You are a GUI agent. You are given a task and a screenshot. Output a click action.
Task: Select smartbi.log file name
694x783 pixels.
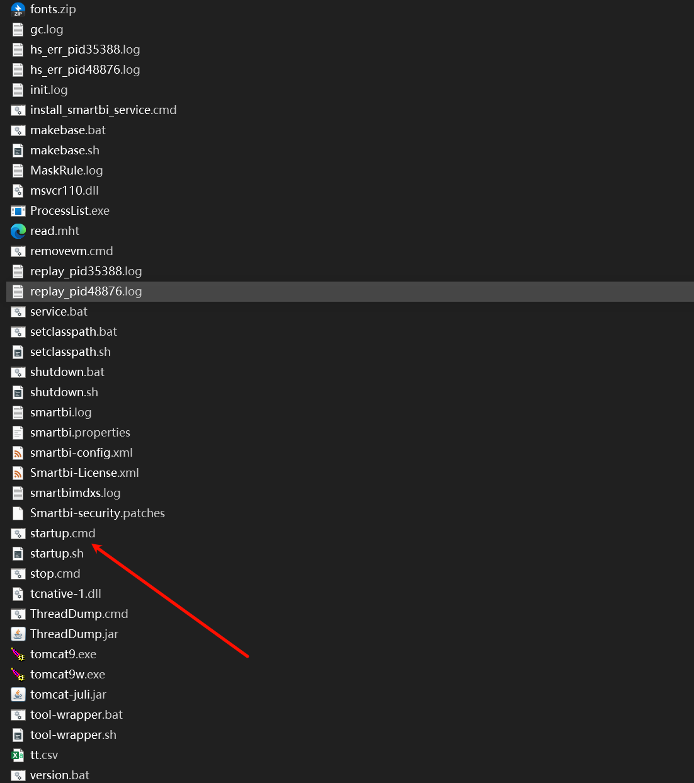point(61,413)
